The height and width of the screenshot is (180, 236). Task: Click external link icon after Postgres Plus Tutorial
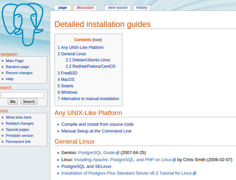pos(195,173)
